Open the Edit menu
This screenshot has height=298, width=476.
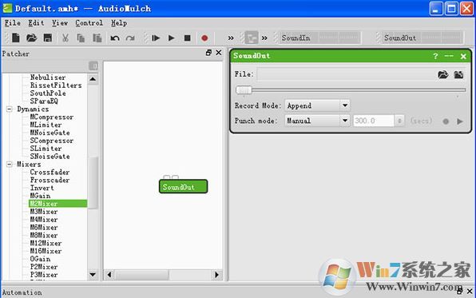36,23
